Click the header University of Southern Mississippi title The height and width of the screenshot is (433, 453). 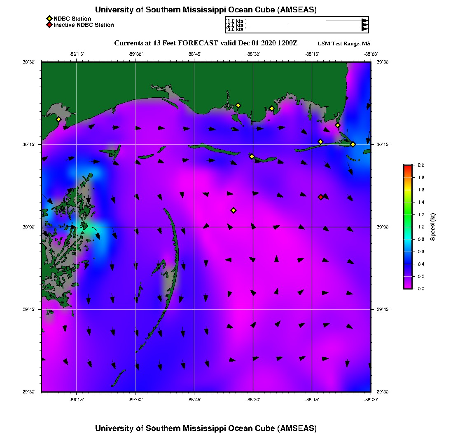point(206,10)
